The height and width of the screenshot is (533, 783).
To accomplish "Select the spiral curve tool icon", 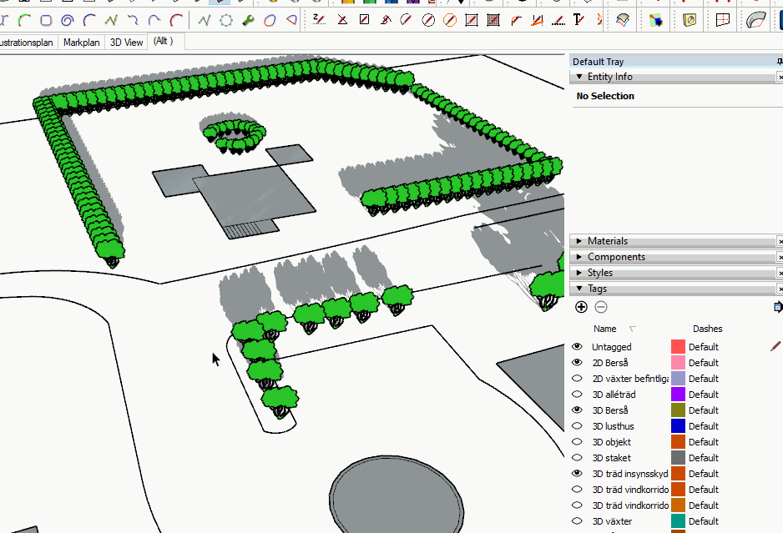I will point(68,20).
